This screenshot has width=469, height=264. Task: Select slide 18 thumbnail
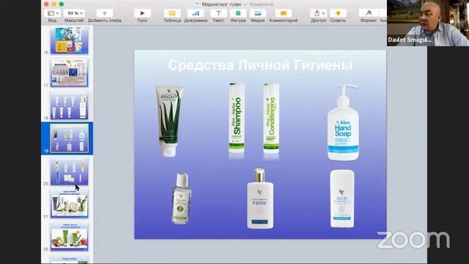(70, 106)
